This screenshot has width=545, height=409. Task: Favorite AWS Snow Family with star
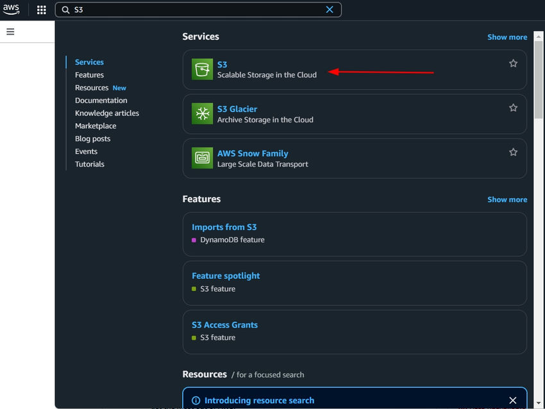513,152
